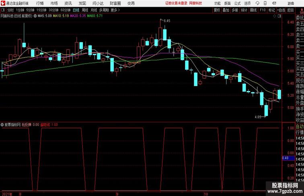Click the red 网宿科技 title text

[195, 3]
